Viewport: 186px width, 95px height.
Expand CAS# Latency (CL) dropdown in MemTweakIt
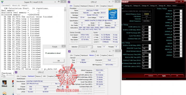coord(150,27)
